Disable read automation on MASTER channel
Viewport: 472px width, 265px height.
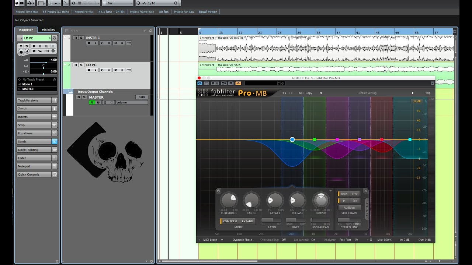pos(92,102)
